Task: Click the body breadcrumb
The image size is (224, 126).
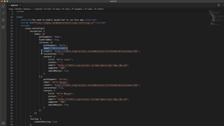Action: [57, 9]
